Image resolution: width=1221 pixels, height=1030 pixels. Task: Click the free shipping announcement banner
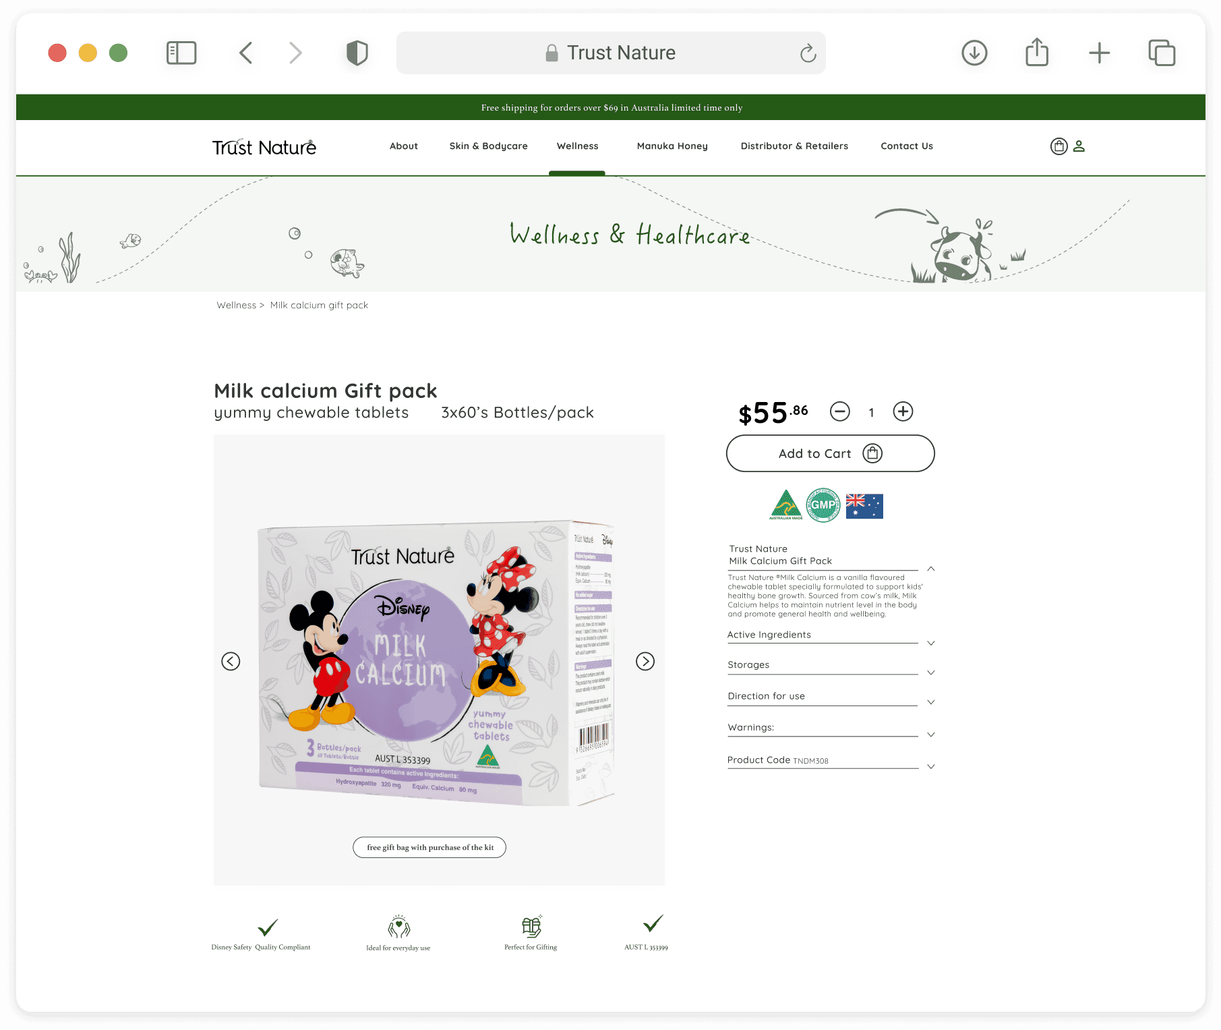tap(611, 107)
